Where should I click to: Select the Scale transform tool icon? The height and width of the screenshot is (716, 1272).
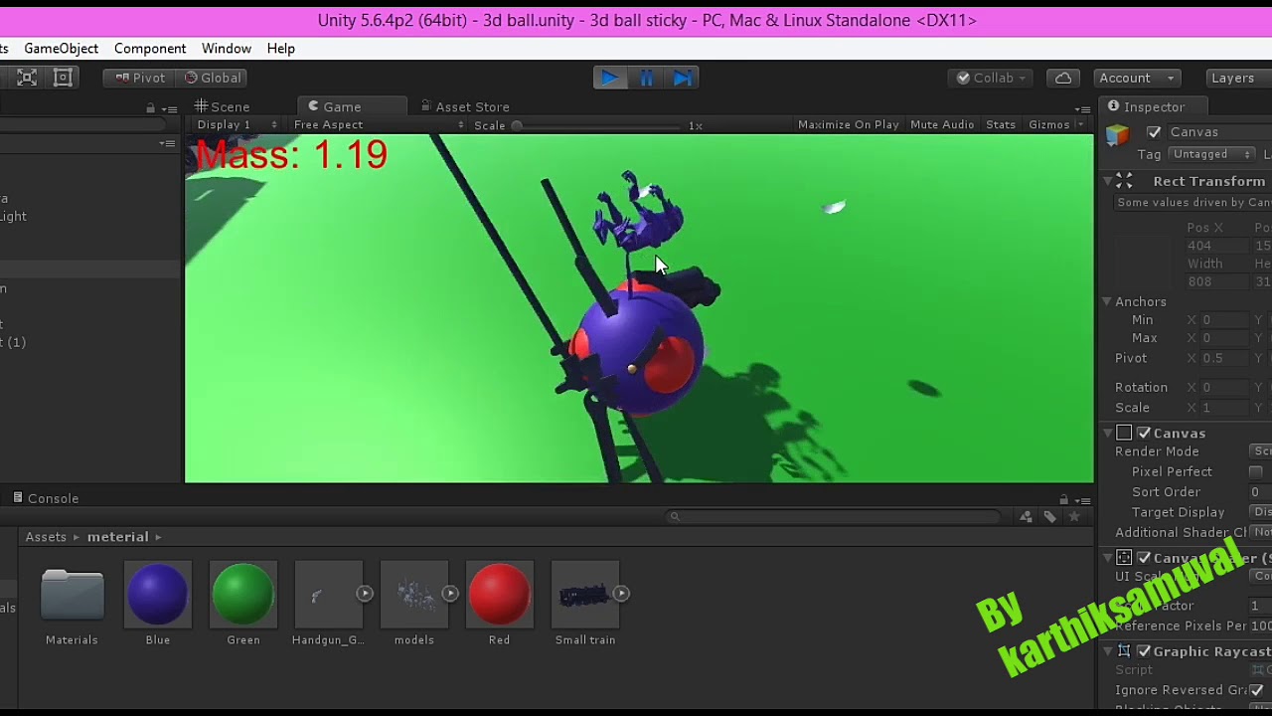(27, 78)
